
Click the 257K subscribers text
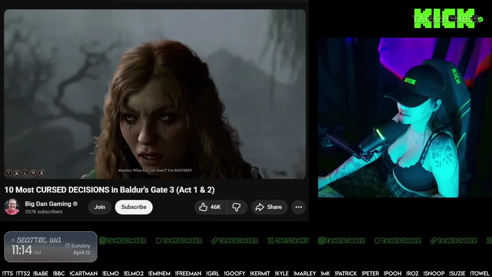[x=44, y=212]
